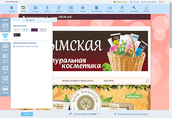Image resolution: width=172 pixels, height=118 pixels.
Task: Open the Личный кабинет link
Action: (150, 2)
